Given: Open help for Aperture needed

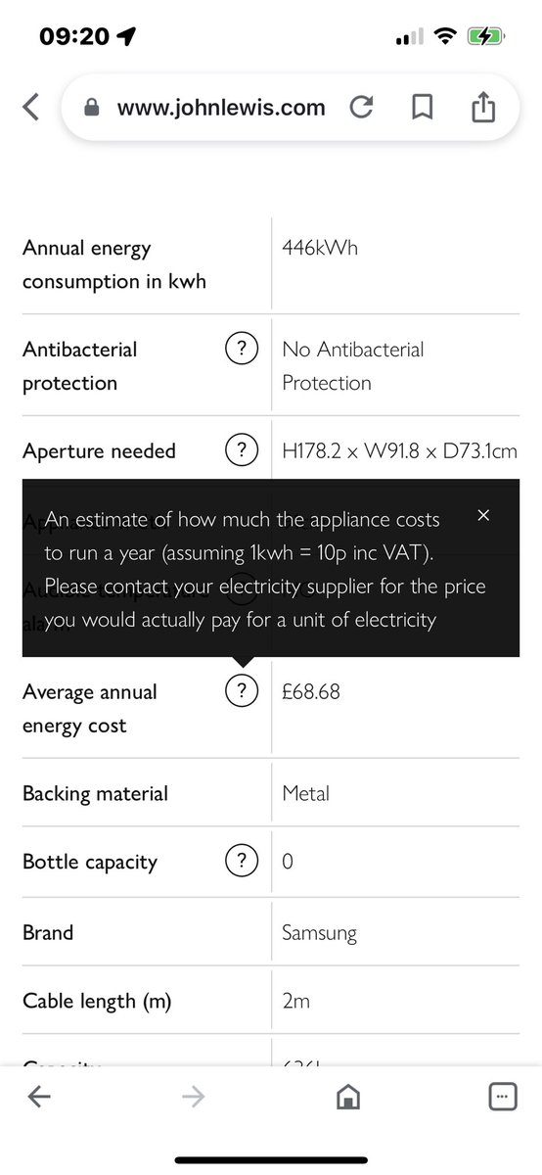Looking at the screenshot, I should pyautogui.click(x=242, y=450).
